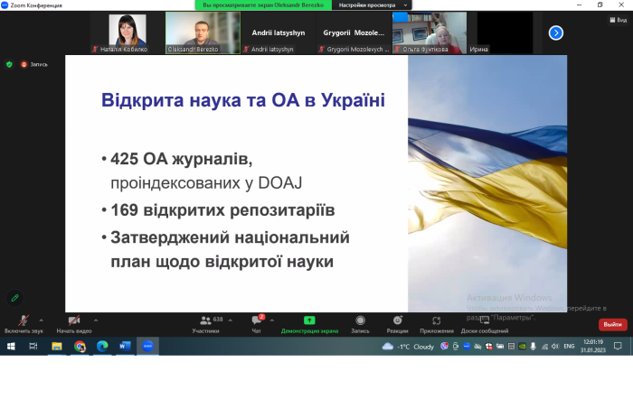Viewport: 633px width, 399px height.
Task: Select Наталія Кобилко video thumbnail
Action: [128, 32]
